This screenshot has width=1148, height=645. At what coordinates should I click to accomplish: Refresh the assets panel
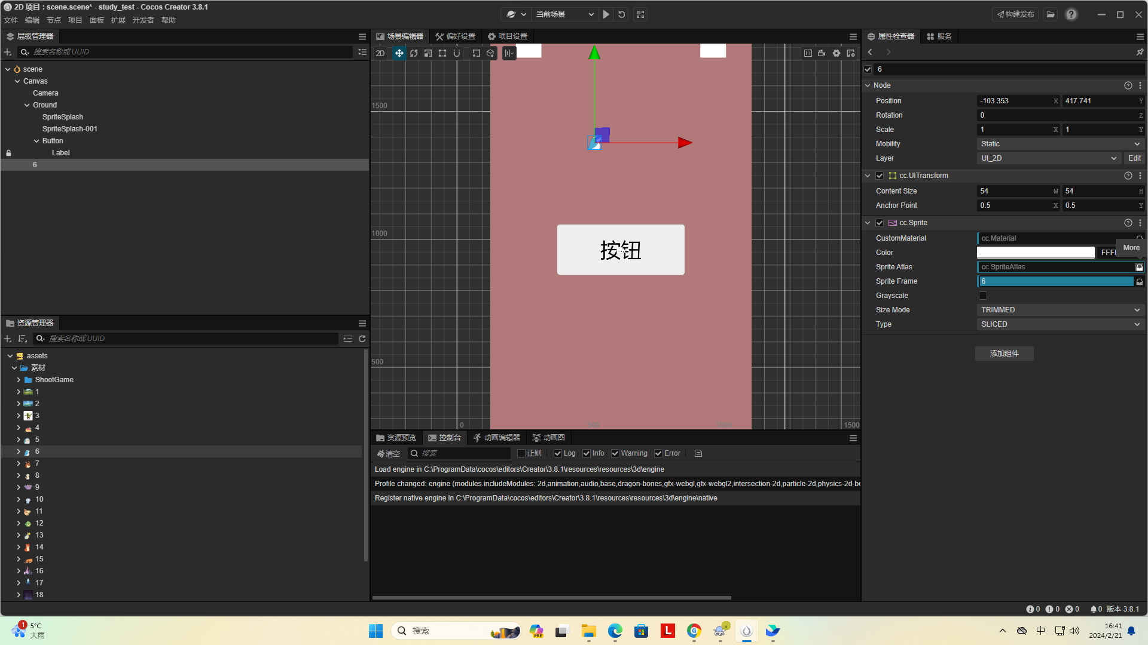(x=362, y=339)
